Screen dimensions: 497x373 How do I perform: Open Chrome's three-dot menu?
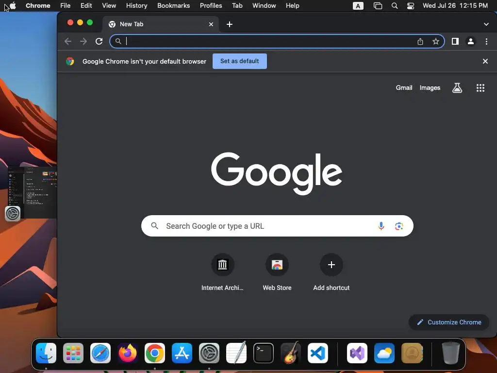pos(486,41)
